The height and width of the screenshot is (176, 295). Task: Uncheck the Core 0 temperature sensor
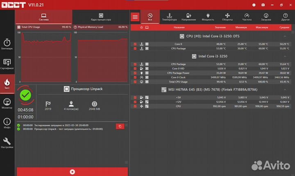click(x=135, y=44)
